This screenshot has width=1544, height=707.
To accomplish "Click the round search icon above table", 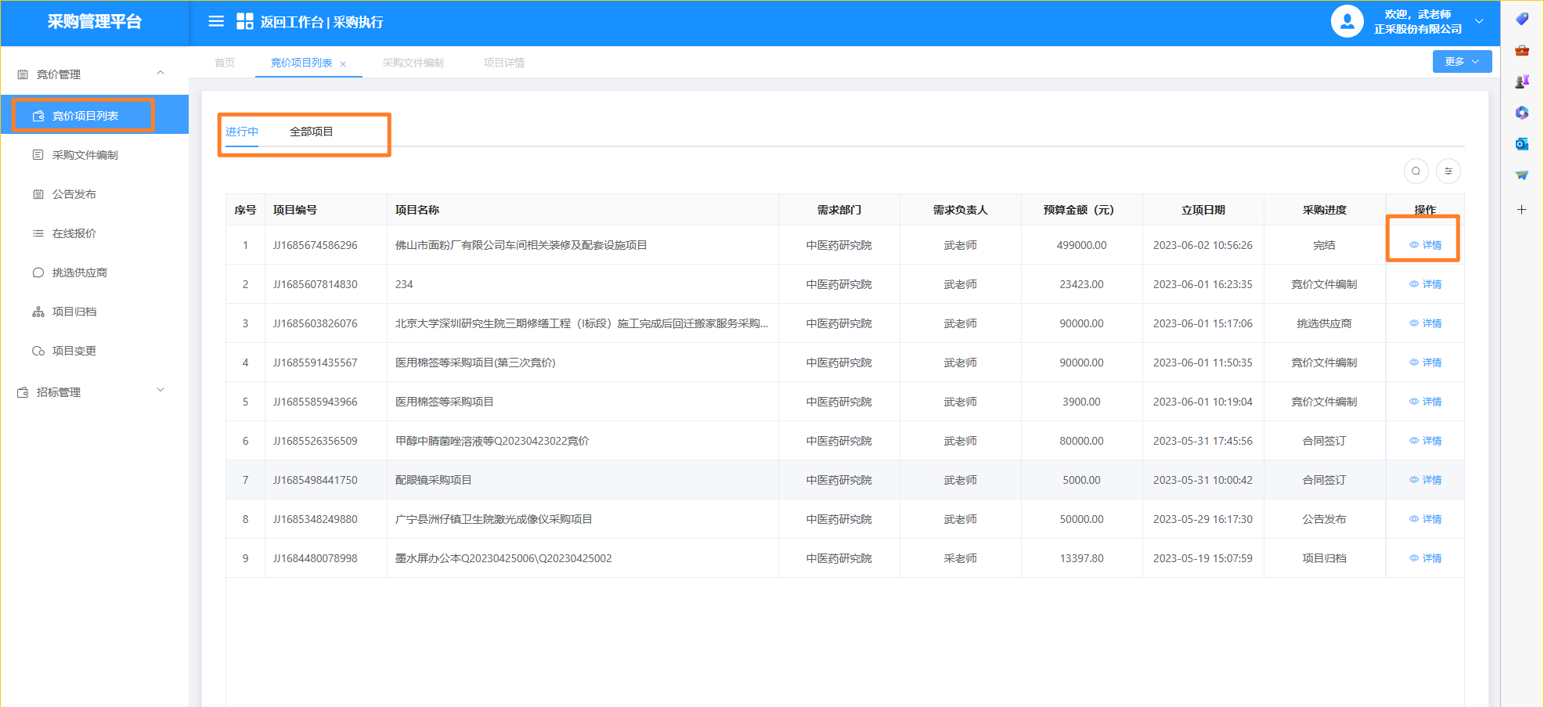I will click(1416, 171).
